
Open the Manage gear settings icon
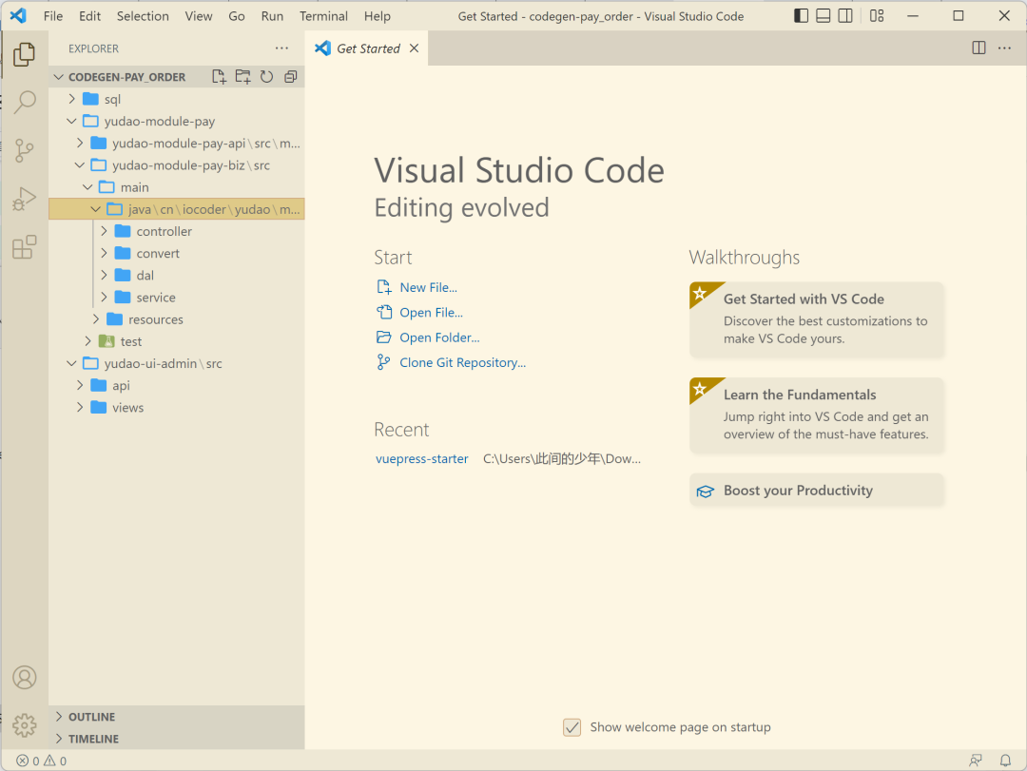25,724
